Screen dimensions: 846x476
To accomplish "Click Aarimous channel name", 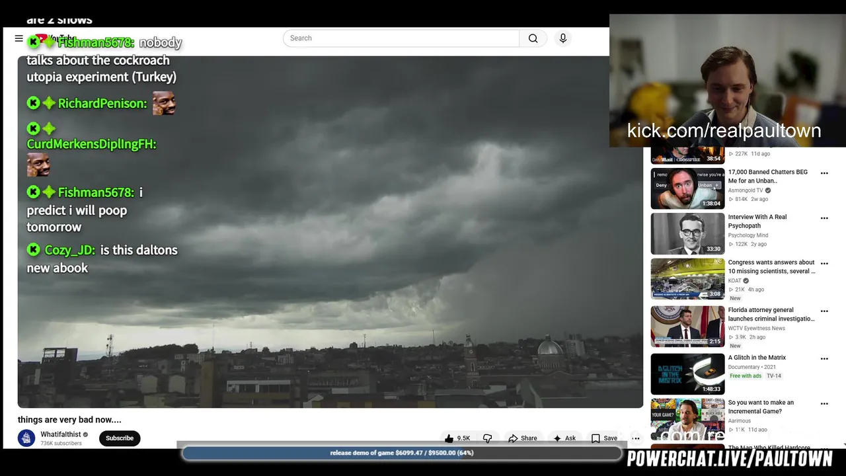I will coord(740,421).
